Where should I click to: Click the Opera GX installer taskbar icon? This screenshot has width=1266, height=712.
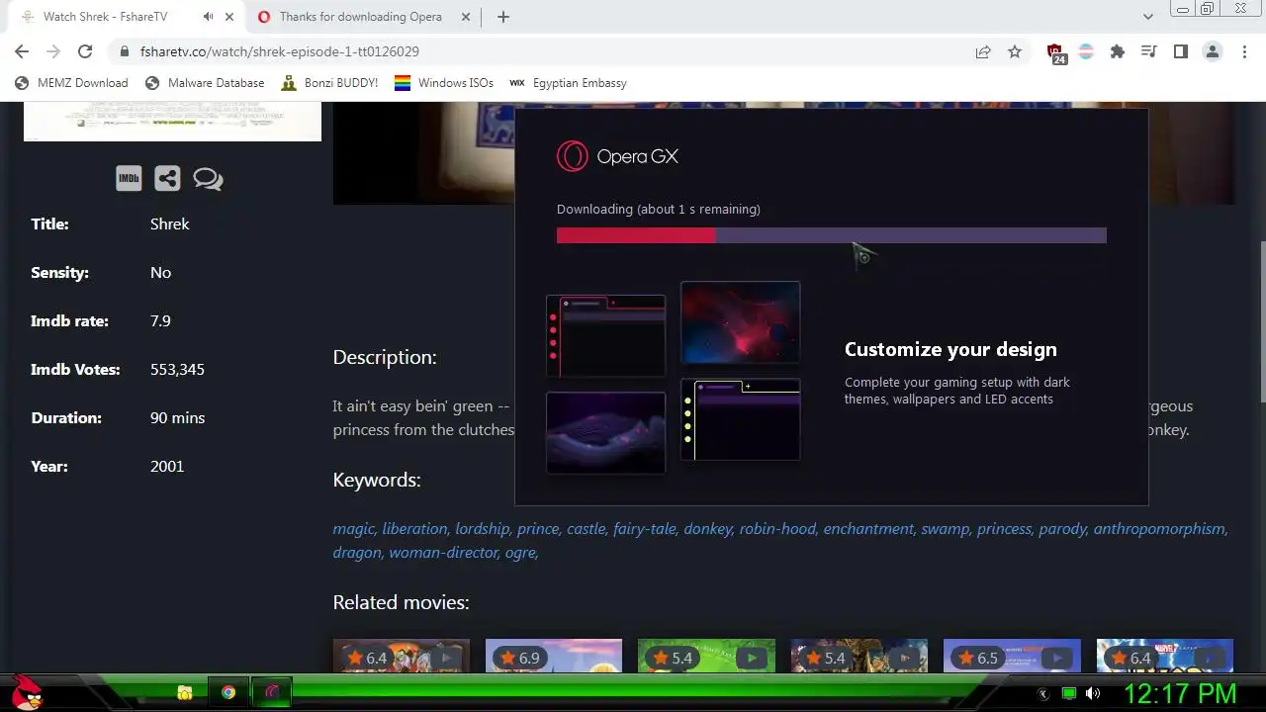tap(272, 692)
